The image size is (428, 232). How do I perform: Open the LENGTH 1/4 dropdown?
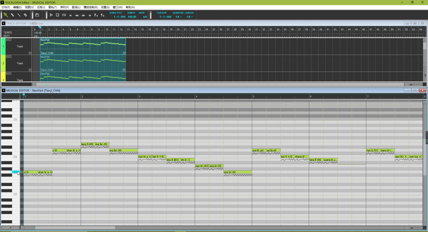[x=190, y=17]
